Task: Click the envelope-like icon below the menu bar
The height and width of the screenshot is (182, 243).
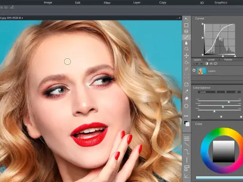Action: click(x=6, y=7)
